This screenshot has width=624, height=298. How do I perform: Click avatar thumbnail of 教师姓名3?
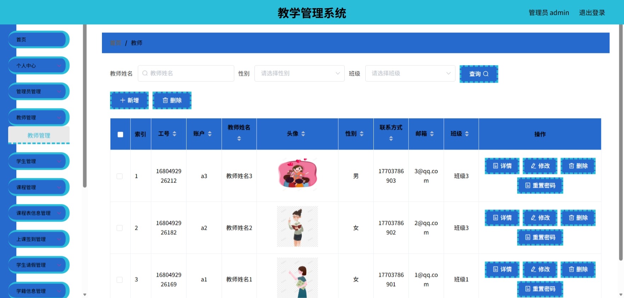[297, 175]
